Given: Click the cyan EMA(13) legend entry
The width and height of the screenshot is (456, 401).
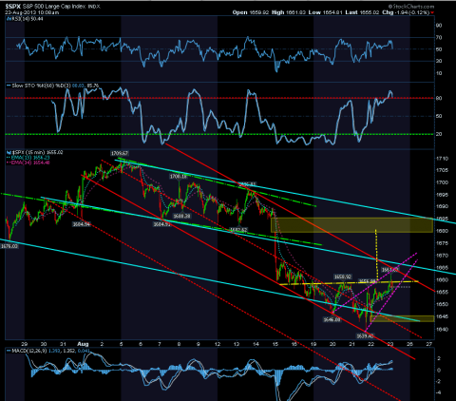Looking at the screenshot, I should click(28, 158).
